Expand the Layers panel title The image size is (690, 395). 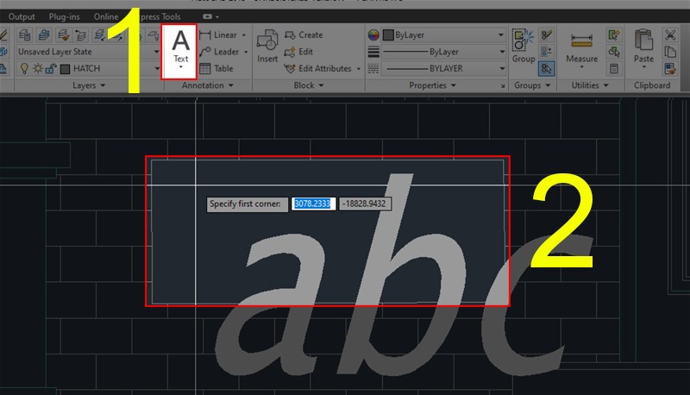point(89,85)
